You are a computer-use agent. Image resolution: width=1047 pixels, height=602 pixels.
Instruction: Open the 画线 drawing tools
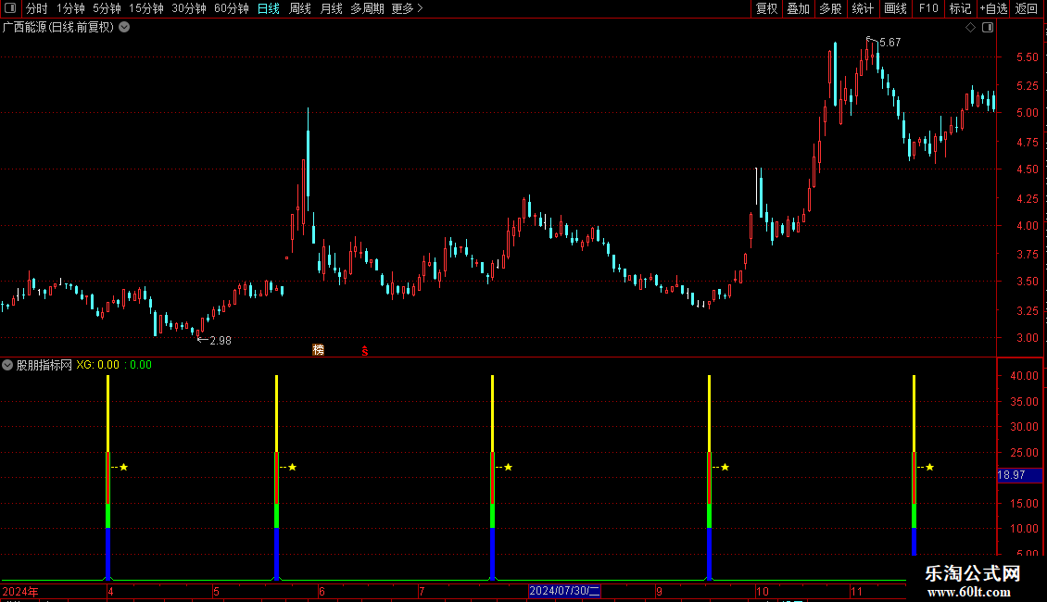(895, 8)
